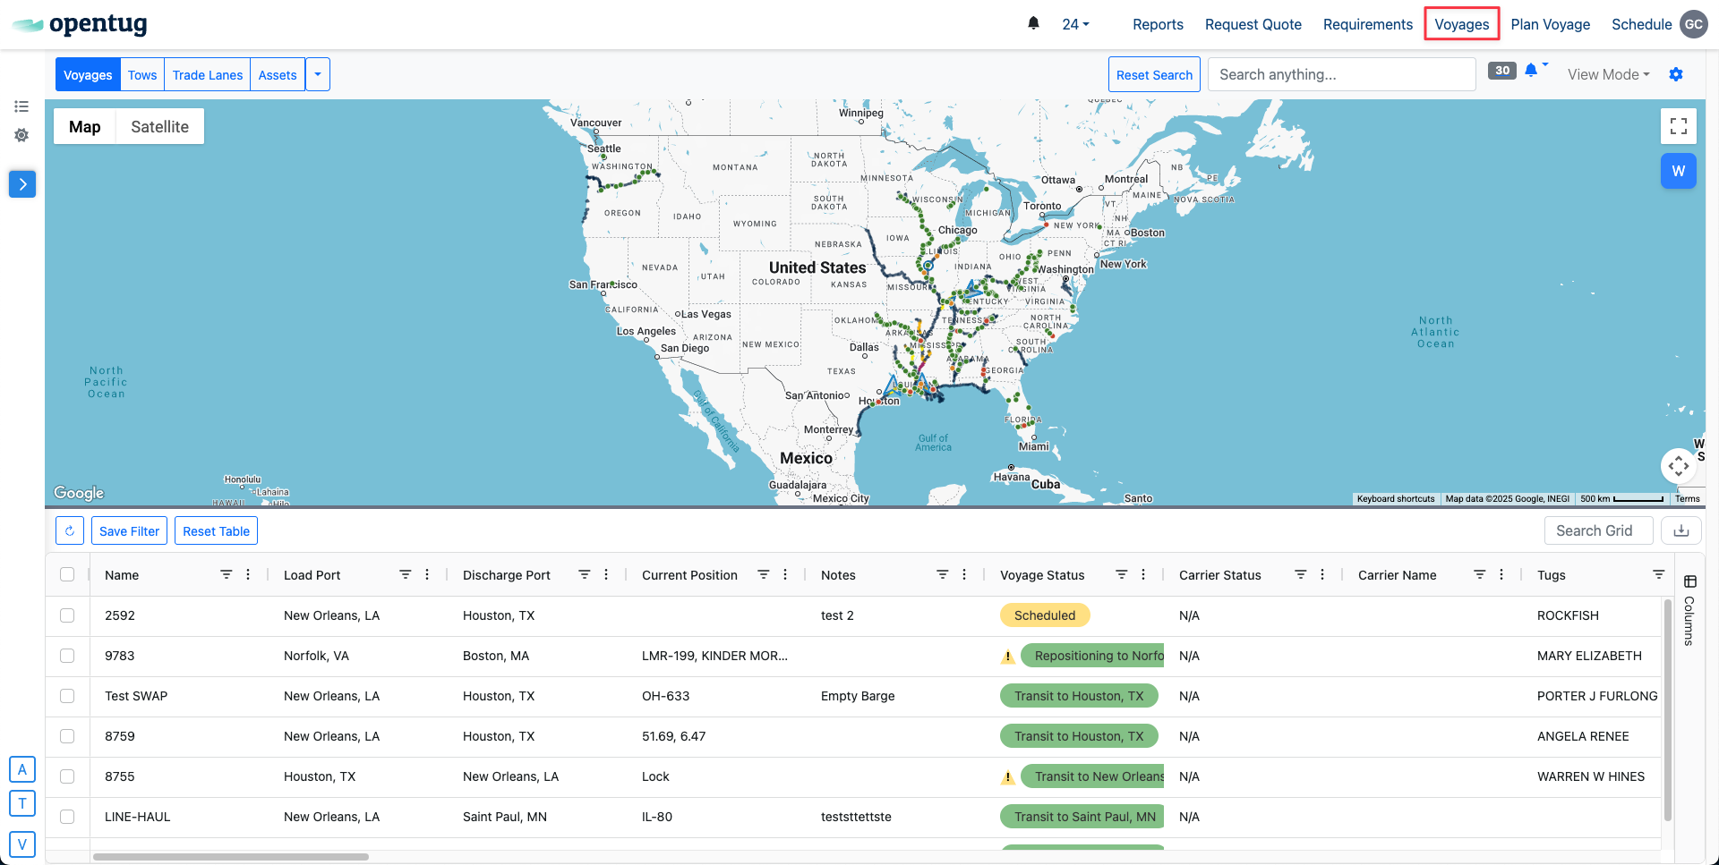Open the list icon in left sidebar
The width and height of the screenshot is (1719, 865).
tap(21, 106)
